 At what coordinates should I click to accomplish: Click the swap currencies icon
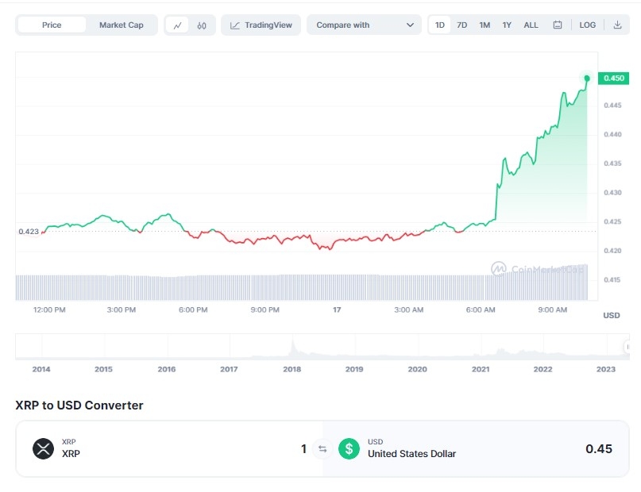[322, 449]
